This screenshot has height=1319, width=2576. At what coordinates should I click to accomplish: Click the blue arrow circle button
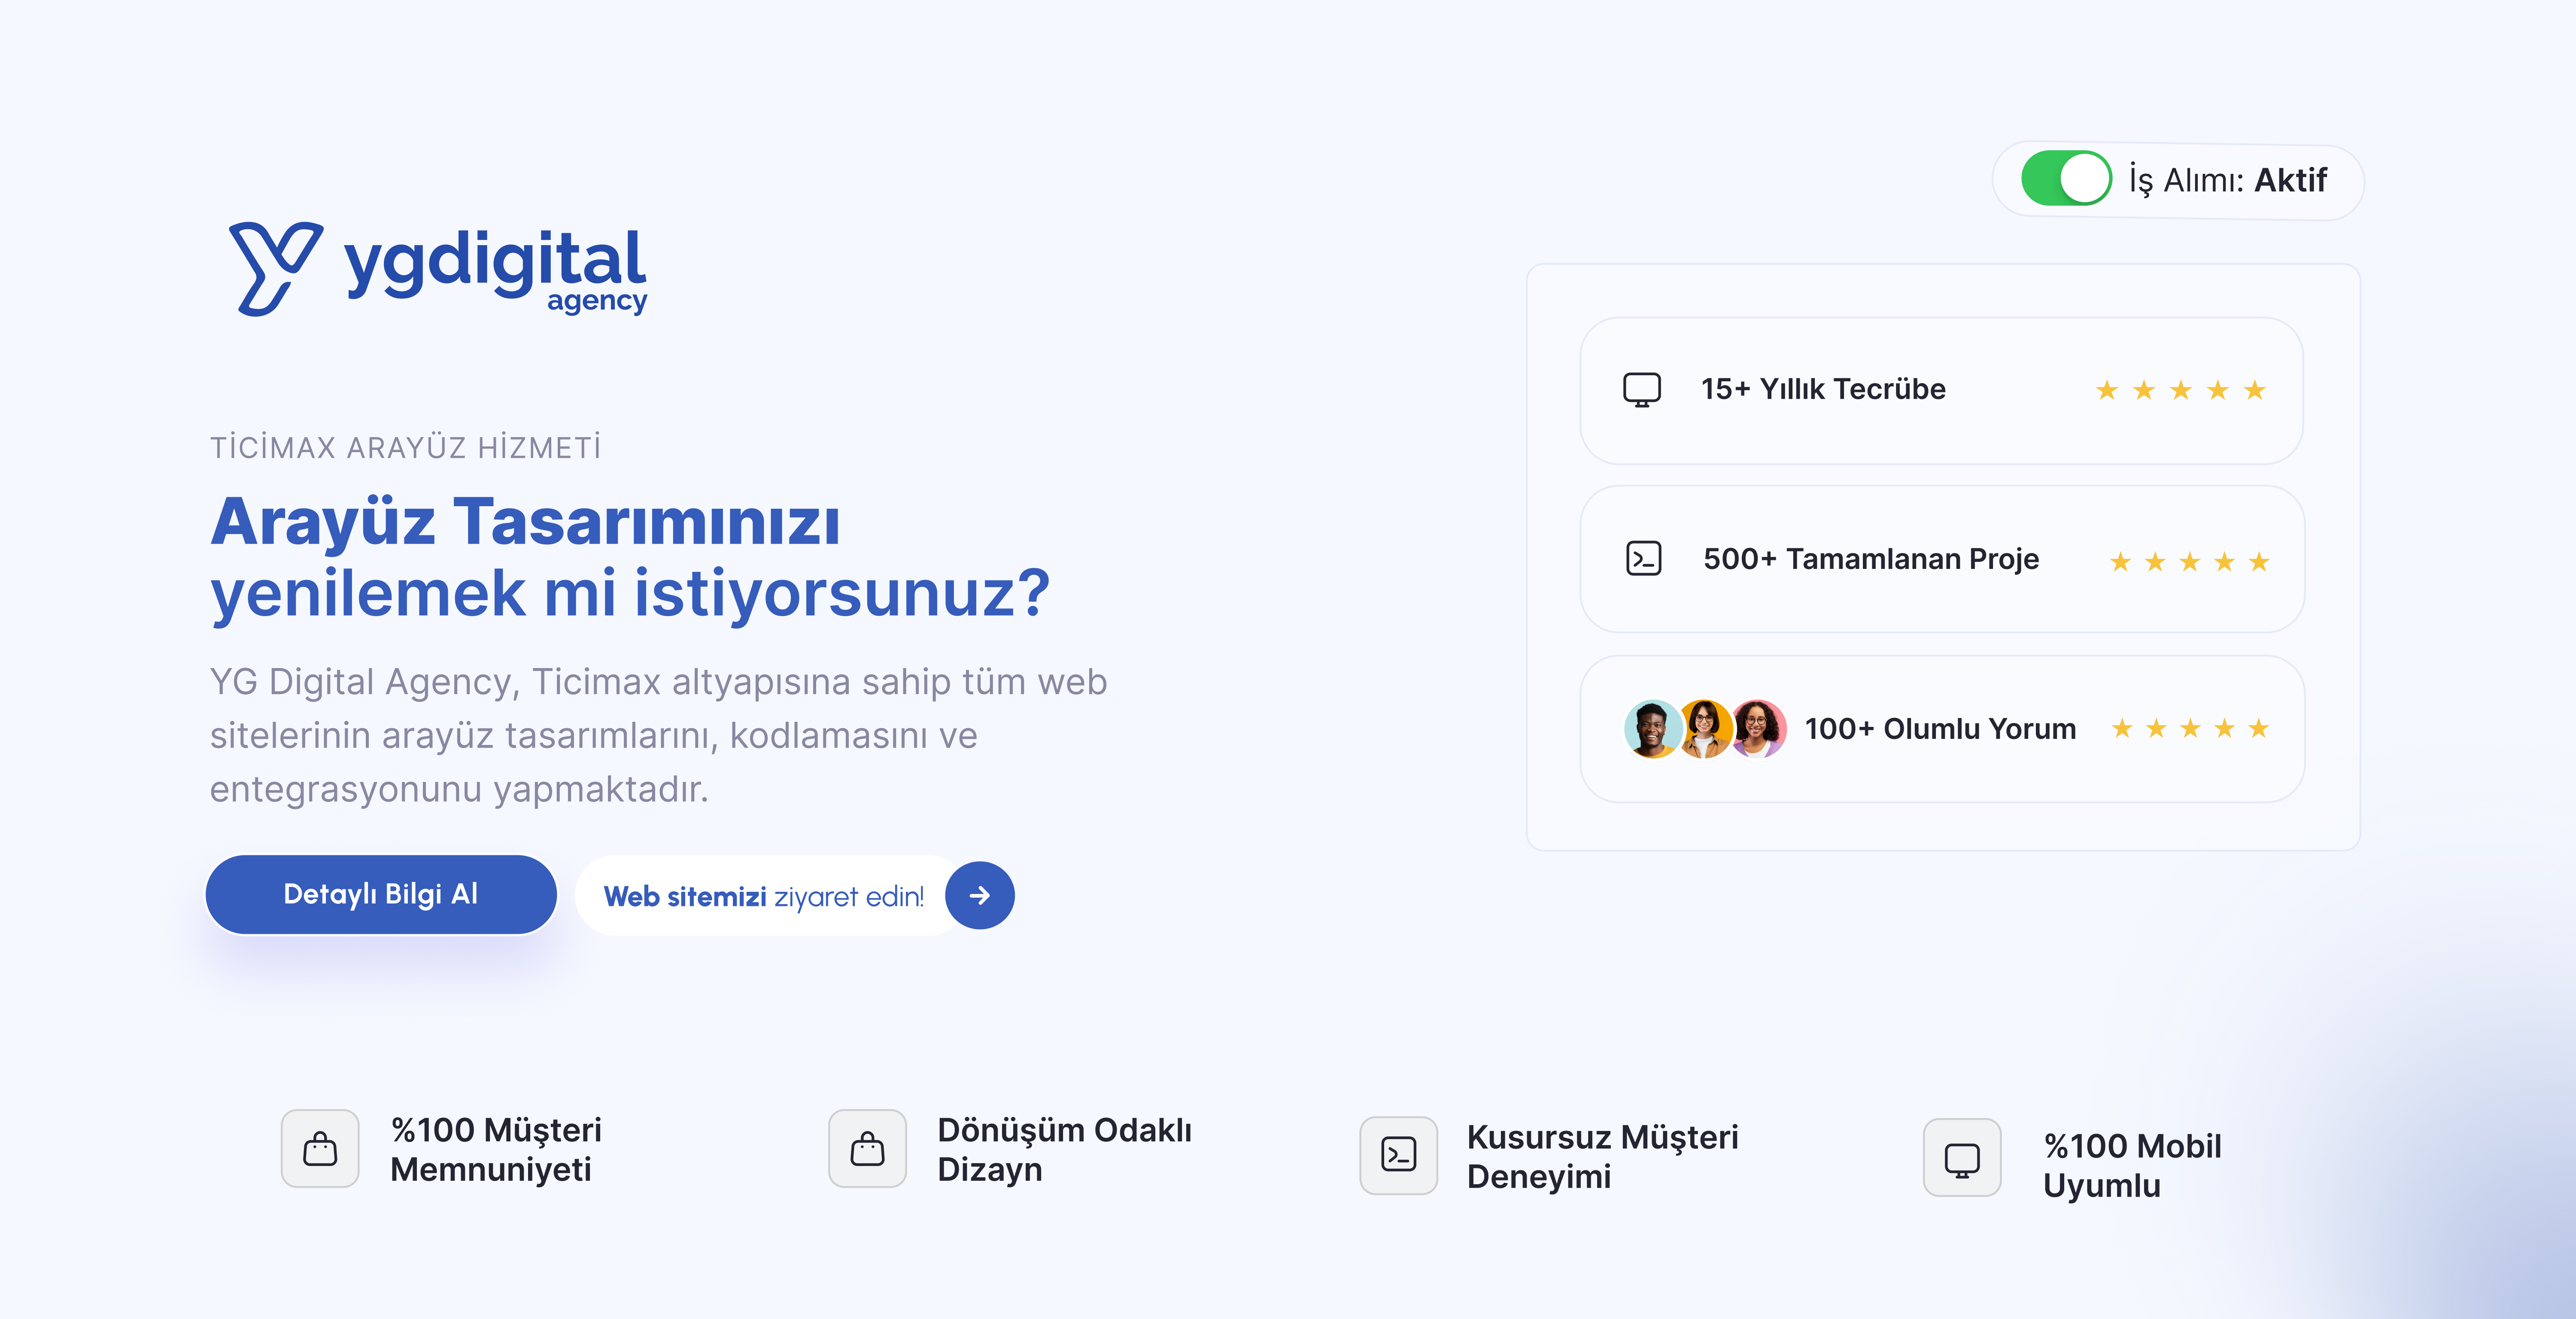(x=980, y=895)
